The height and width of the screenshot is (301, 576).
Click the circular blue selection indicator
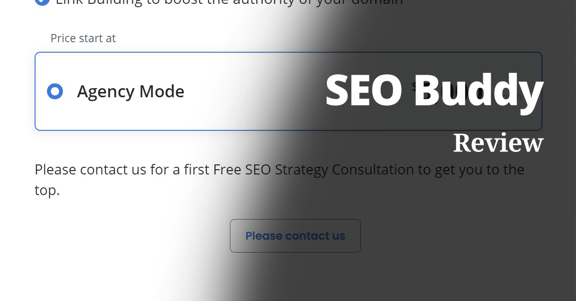[55, 91]
